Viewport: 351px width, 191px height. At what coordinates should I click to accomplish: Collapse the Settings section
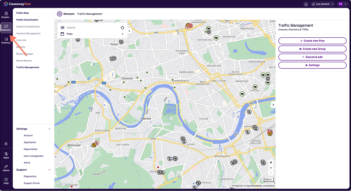(x=50, y=129)
